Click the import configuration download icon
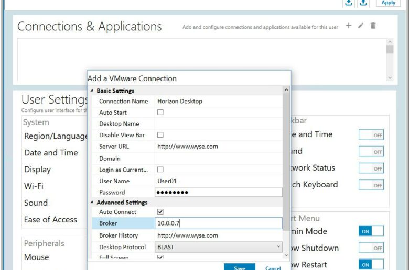The image size is (409, 270). click(x=349, y=3)
